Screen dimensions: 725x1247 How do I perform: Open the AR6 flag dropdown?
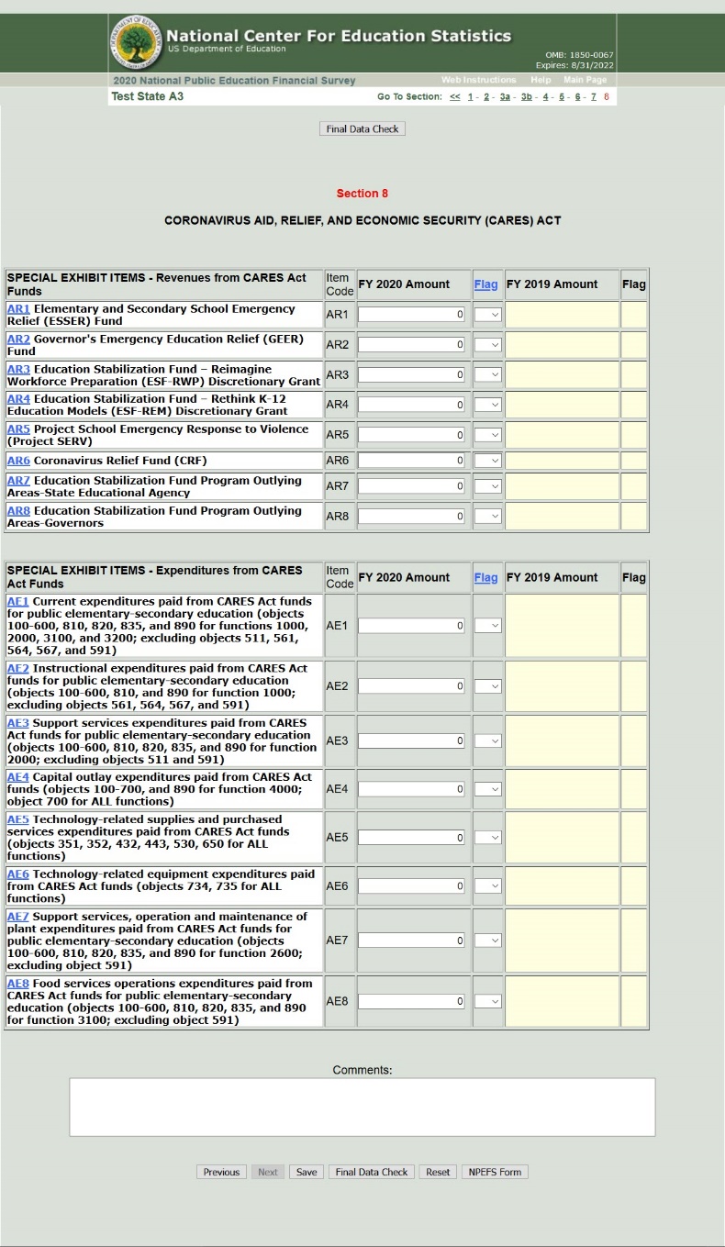(x=488, y=461)
